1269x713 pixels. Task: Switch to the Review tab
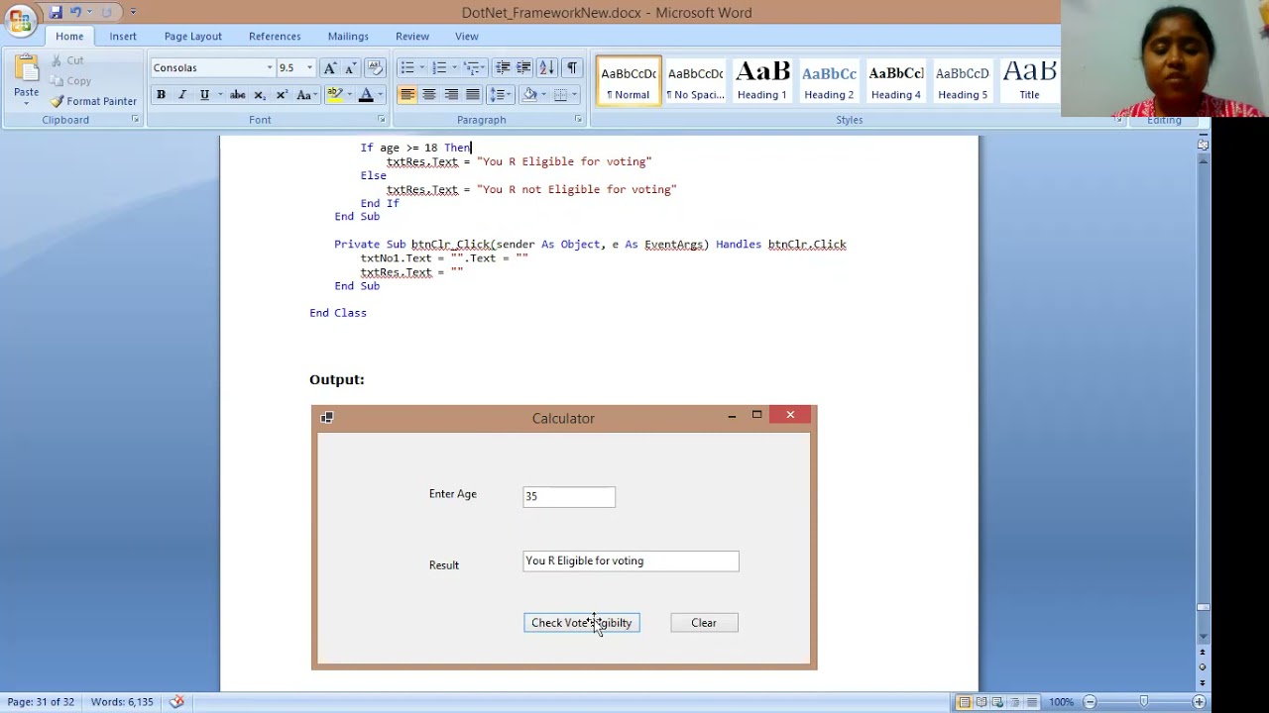click(412, 37)
